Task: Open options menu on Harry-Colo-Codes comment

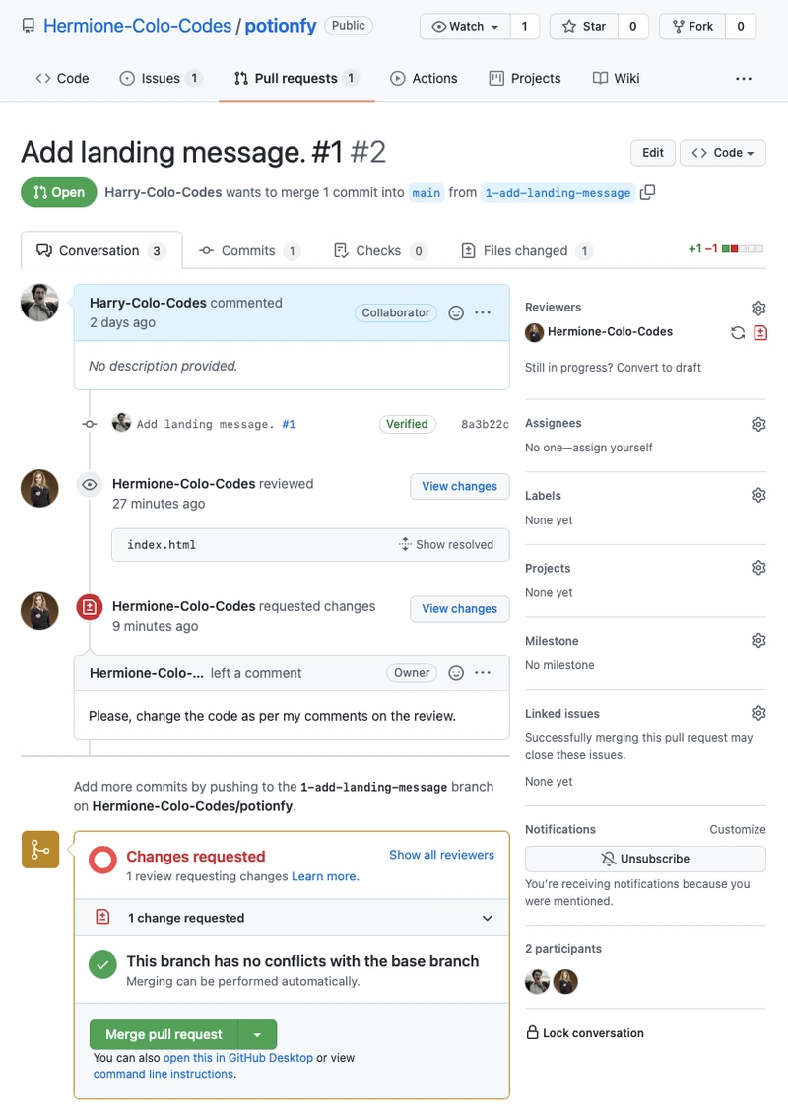Action: point(483,312)
